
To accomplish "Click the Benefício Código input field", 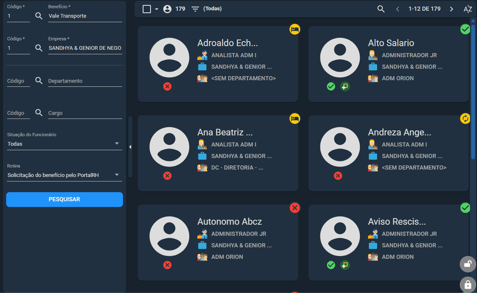I will (19, 16).
